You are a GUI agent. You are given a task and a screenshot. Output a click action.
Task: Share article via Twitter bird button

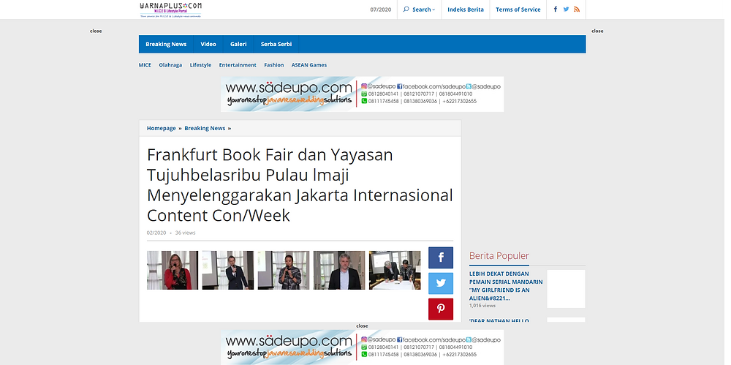pyautogui.click(x=441, y=283)
